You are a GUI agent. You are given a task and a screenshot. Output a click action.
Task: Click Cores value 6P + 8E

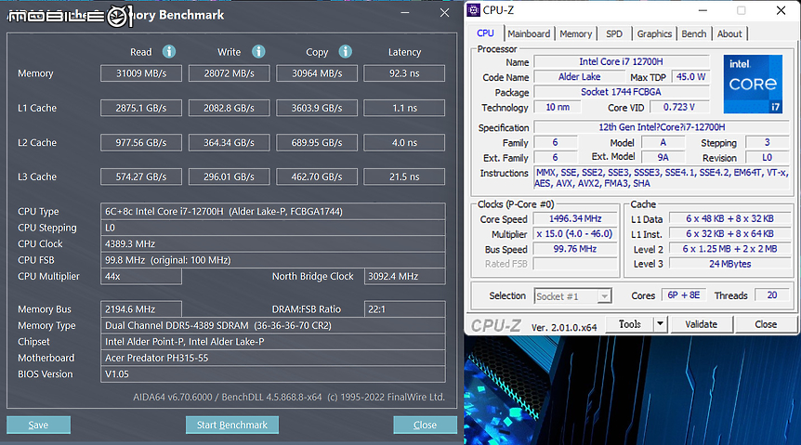coord(684,295)
